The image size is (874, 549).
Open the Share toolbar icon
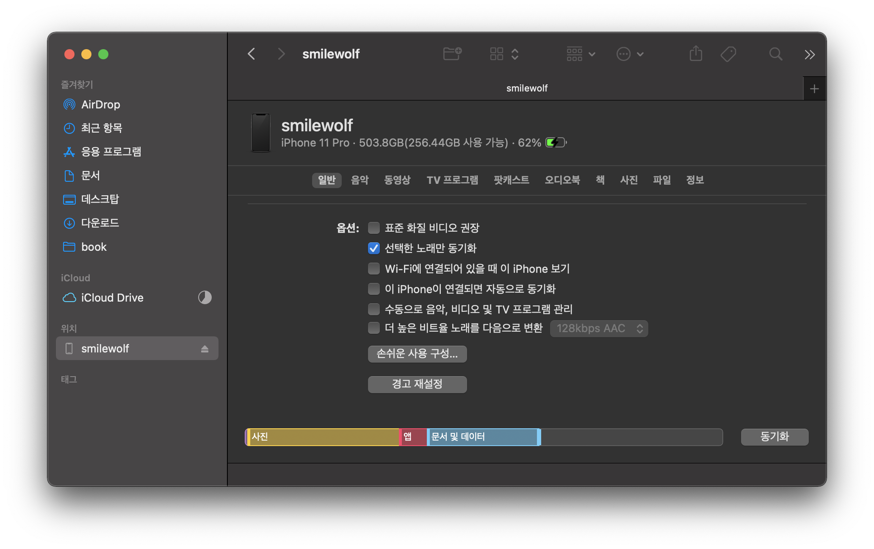[x=696, y=54]
